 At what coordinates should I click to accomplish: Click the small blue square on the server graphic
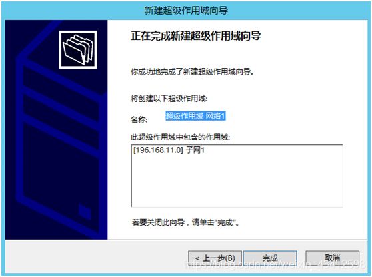click(x=84, y=210)
